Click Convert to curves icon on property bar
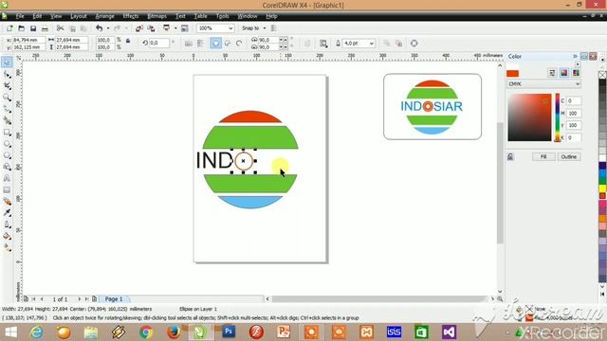The height and width of the screenshot is (341, 607). 414,44
